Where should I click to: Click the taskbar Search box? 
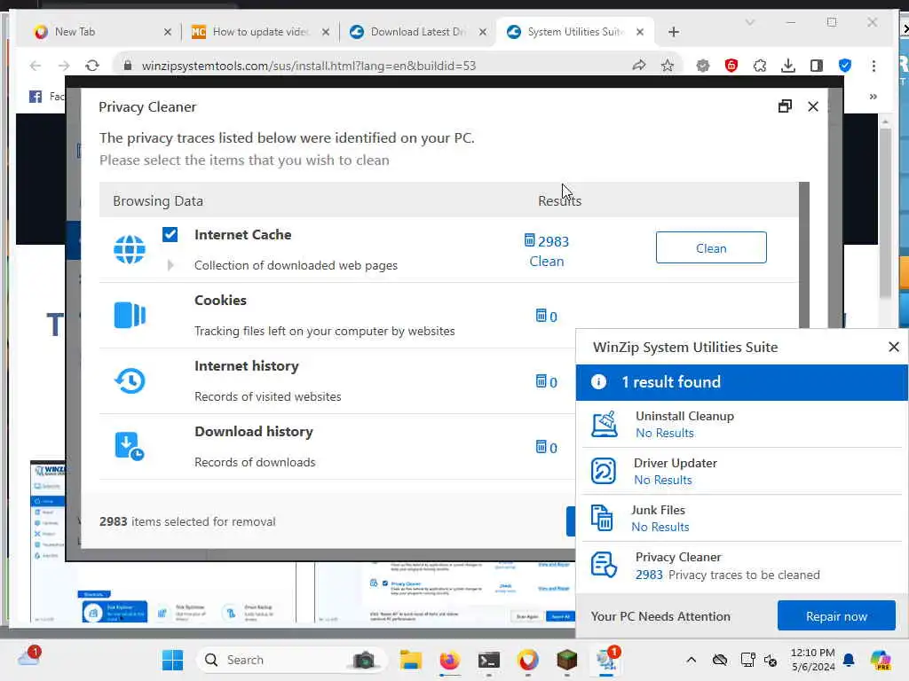[291, 660]
